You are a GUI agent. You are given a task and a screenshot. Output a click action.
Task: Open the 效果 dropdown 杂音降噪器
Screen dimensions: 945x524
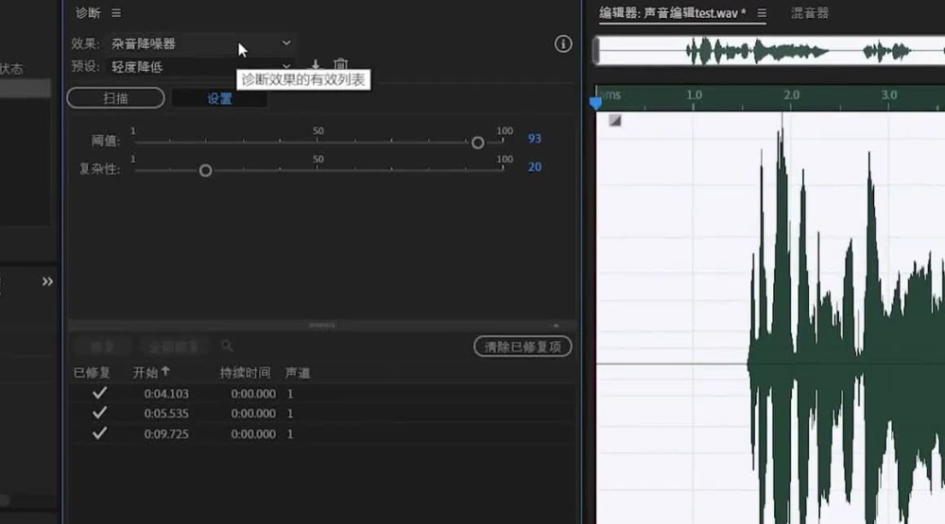[201, 43]
